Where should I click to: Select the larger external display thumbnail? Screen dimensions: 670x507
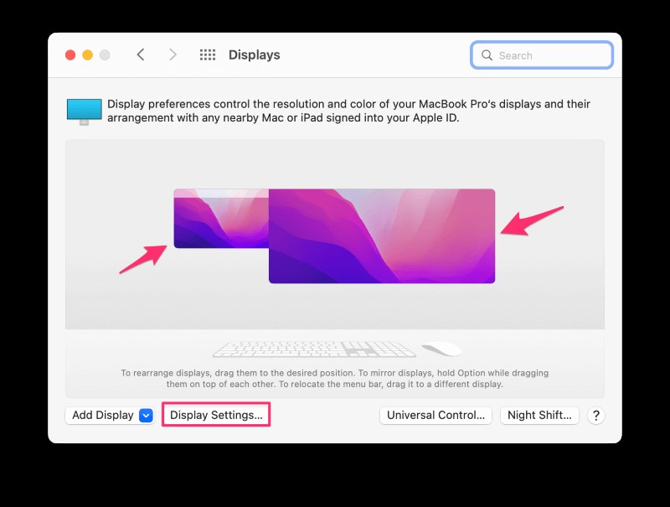381,236
